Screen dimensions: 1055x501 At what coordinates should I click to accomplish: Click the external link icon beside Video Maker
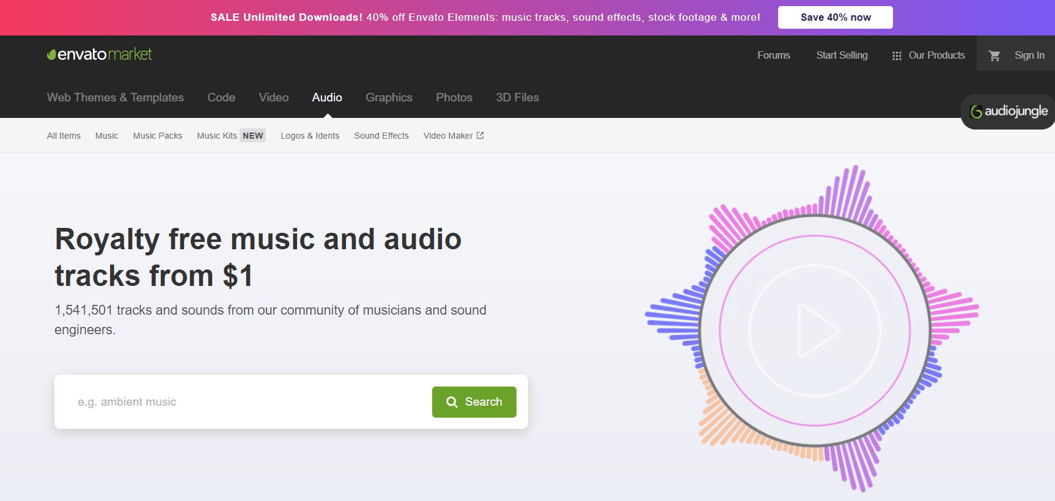[x=480, y=136]
